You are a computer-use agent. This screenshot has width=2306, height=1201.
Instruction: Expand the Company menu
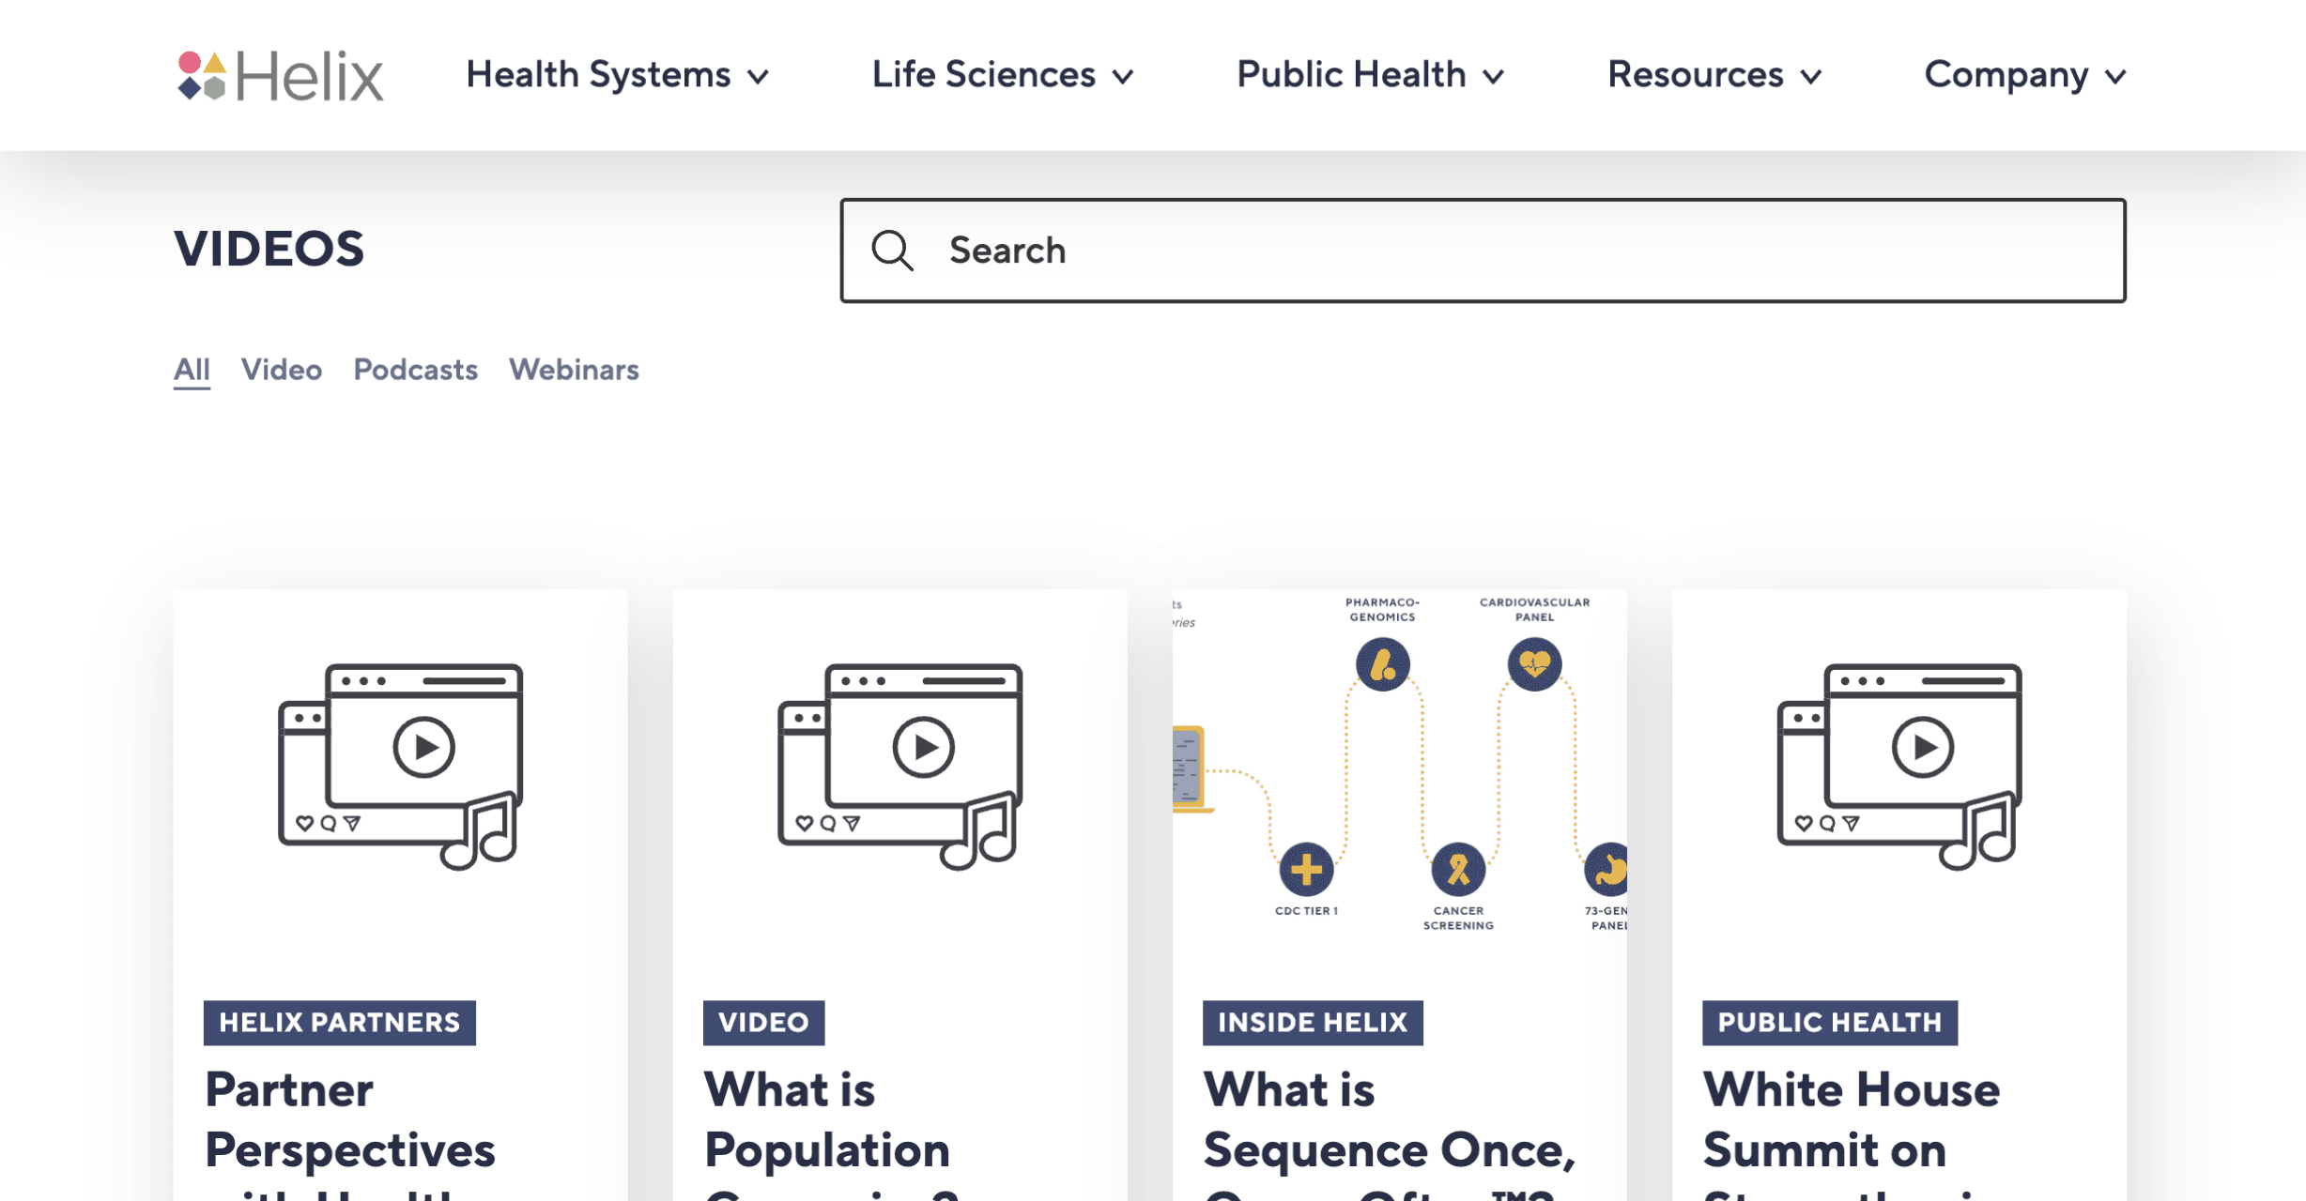tap(2024, 75)
